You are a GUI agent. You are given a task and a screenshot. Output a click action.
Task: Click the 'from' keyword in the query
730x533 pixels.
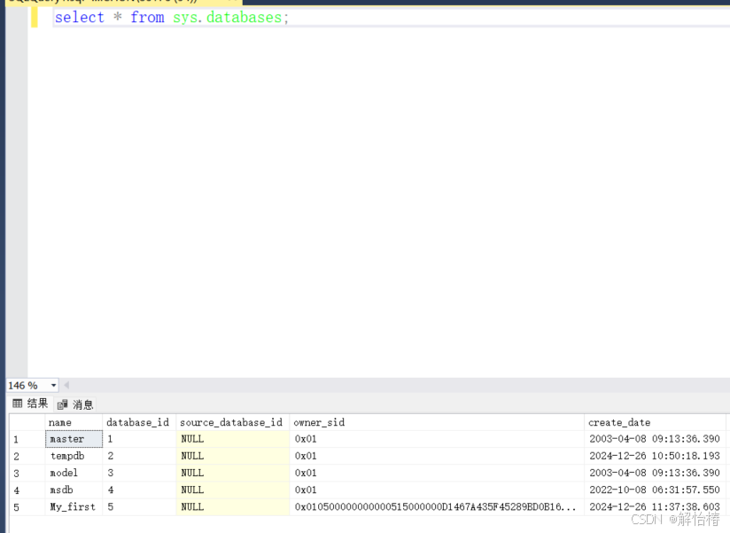pos(147,17)
